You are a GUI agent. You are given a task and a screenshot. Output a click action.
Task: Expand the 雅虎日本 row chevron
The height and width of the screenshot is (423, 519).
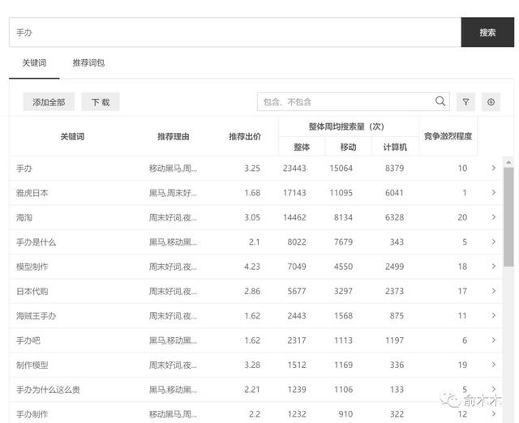tap(493, 193)
